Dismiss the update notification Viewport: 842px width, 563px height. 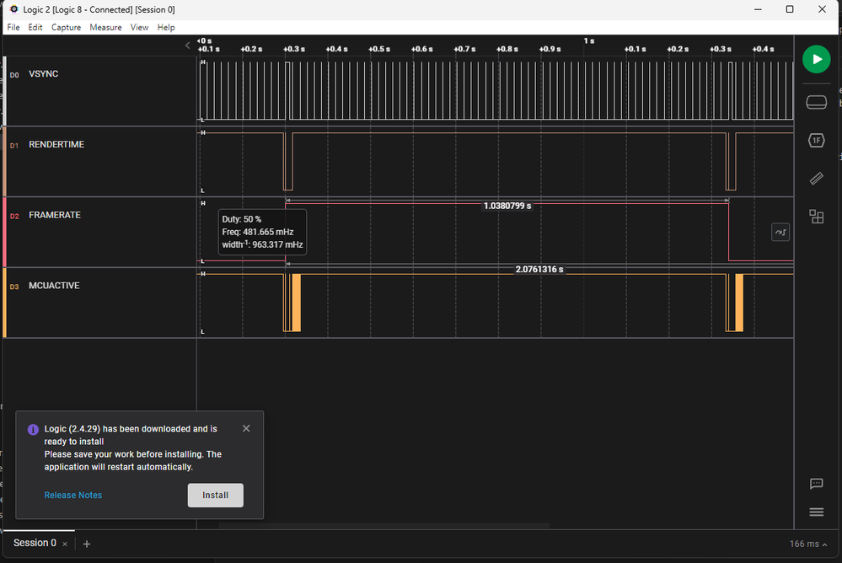[246, 428]
